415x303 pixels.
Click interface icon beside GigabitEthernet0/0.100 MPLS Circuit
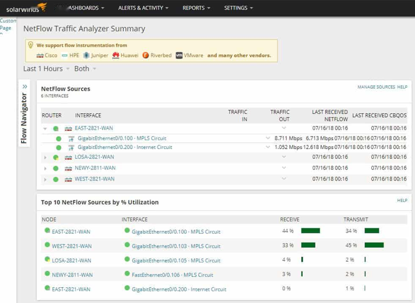pyautogui.click(x=71, y=139)
